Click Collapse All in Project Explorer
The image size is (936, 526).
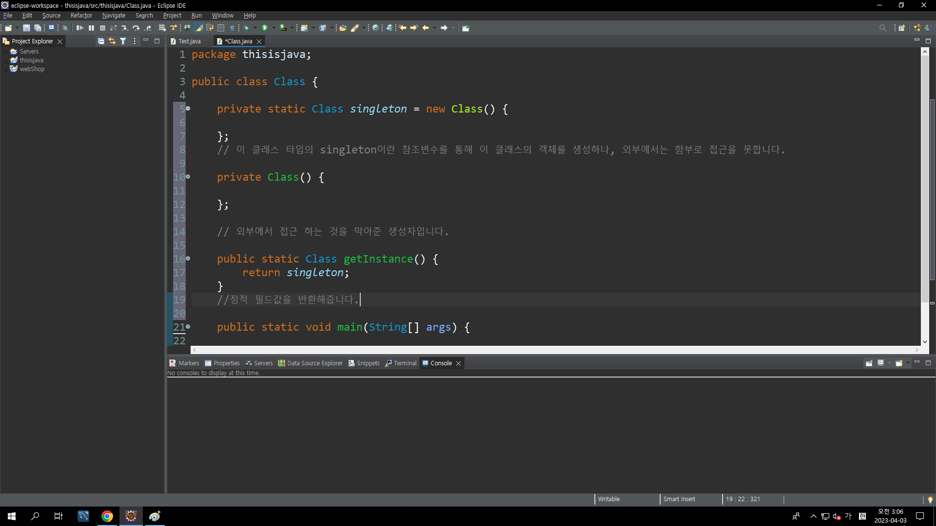[x=101, y=41]
